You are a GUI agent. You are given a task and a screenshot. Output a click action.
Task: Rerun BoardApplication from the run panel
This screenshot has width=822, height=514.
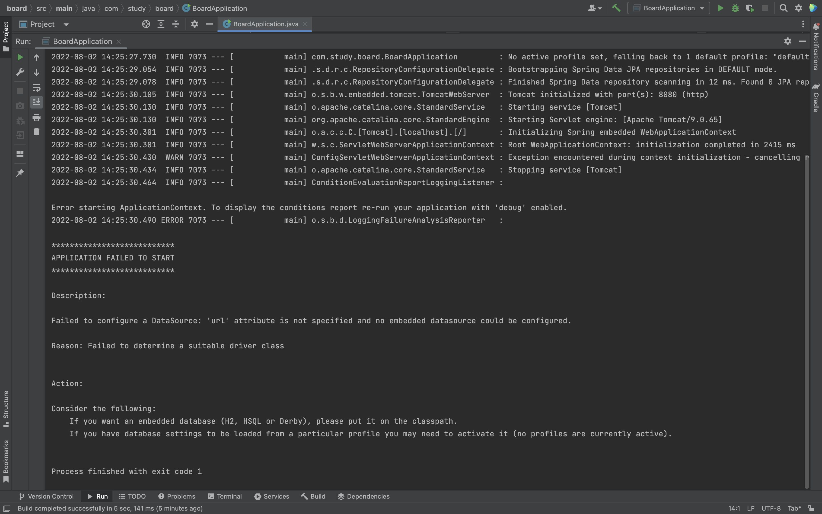coord(20,57)
